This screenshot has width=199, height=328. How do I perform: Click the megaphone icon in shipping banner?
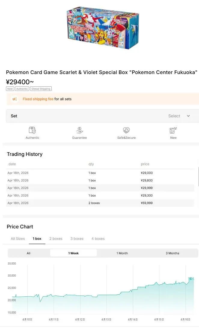tap(14, 99)
